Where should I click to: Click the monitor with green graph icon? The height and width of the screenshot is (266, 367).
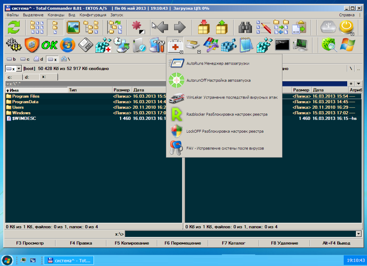(x=300, y=45)
